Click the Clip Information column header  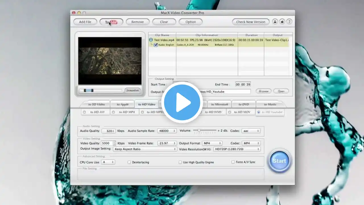pyautogui.click(x=207, y=35)
